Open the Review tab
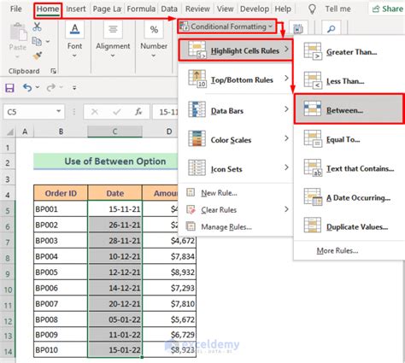This screenshot has width=405, height=363. pyautogui.click(x=197, y=9)
